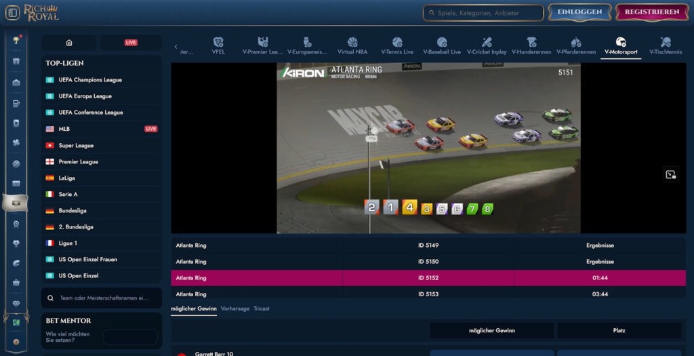The height and width of the screenshot is (356, 694).
Task: Open V-Hunderennen dog racing category
Action: 531,45
